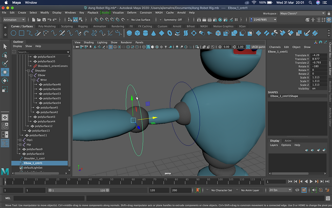Open the Constrain menu
Screen dimensions: 332x208
146,13
